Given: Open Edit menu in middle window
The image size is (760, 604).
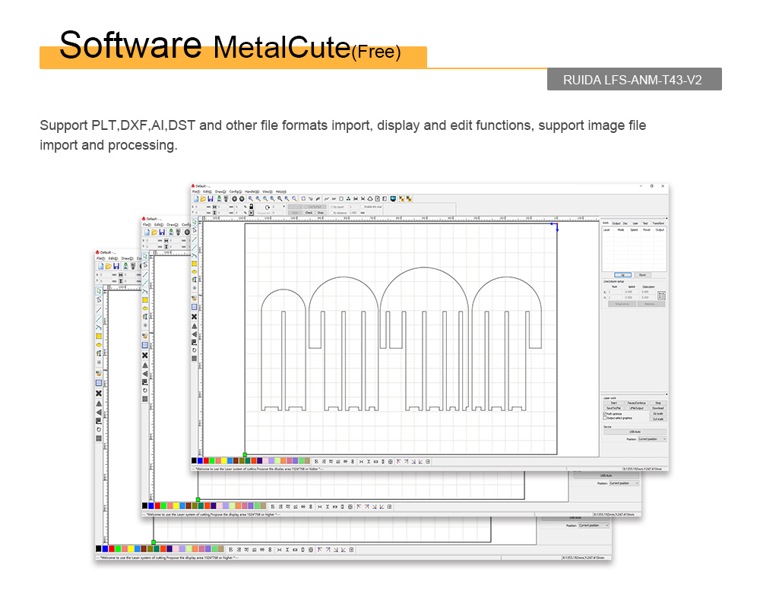Looking at the screenshot, I should (x=159, y=225).
